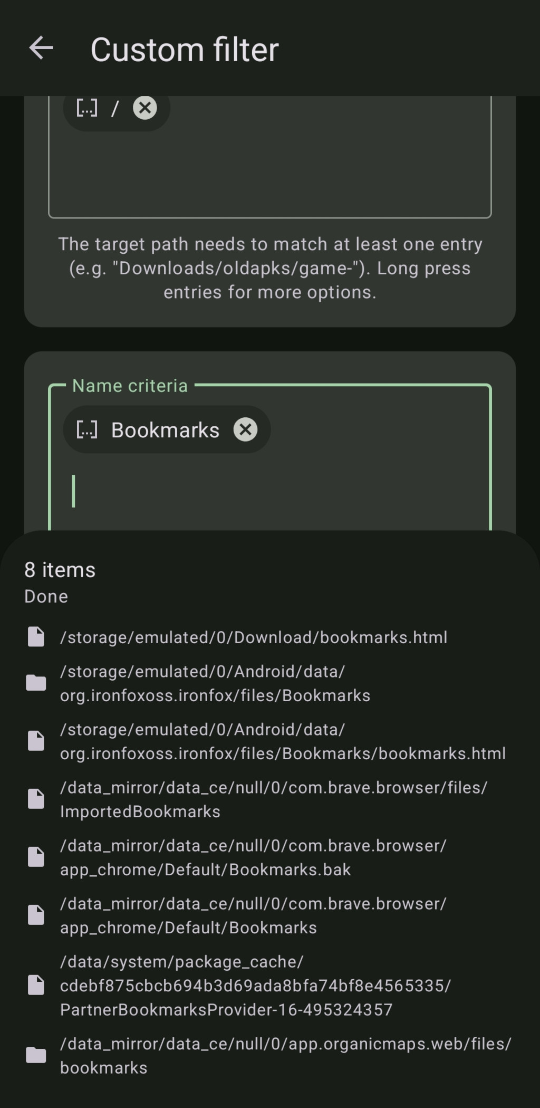The width and height of the screenshot is (540, 1108).
Task: Tap the match-mode icon on Bookmarks chip
Action: [87, 429]
